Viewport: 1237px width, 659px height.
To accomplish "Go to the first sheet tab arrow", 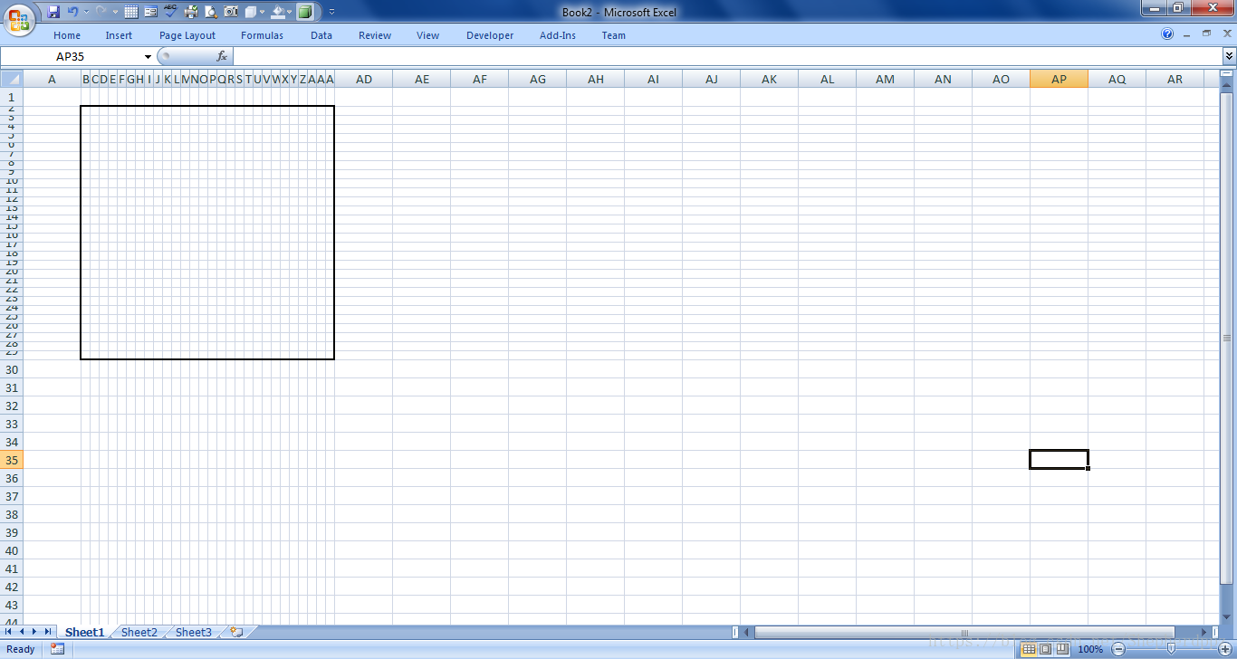I will coord(10,632).
